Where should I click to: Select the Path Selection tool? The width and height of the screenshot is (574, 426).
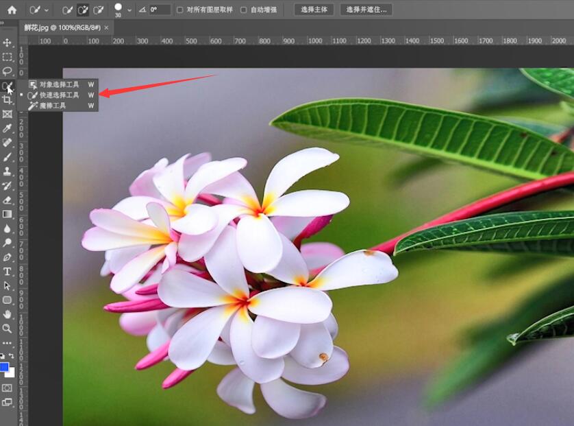(x=7, y=285)
